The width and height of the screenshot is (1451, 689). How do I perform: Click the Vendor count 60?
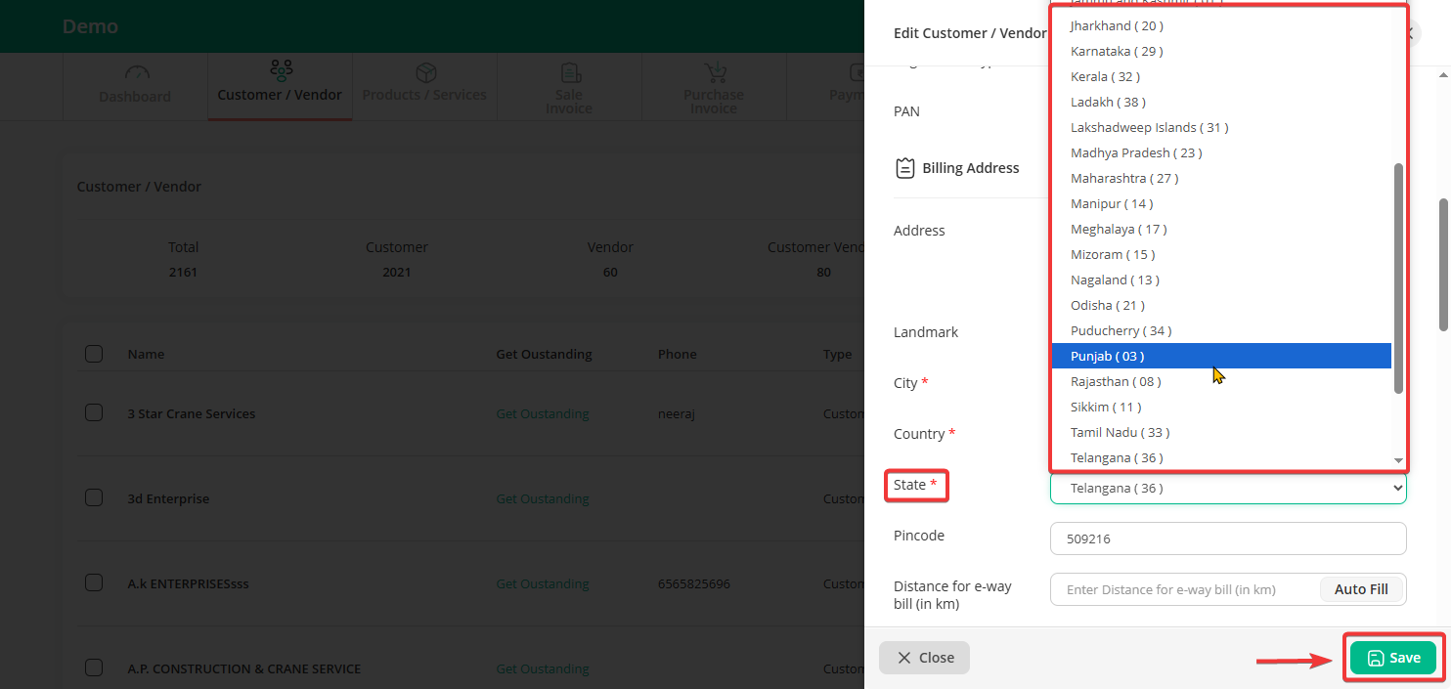610,272
